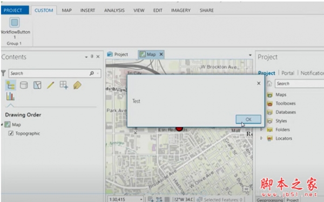Select Project tab in Project pane

[267, 73]
